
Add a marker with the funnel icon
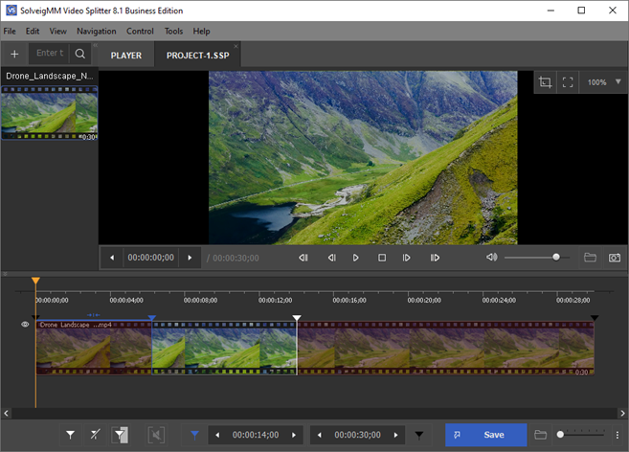coord(70,435)
